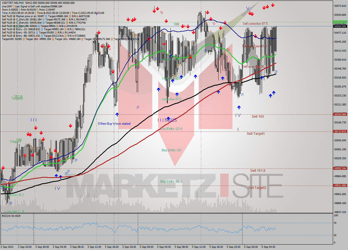Screen dimensions: 348x250
Task: Select the 50093.040 price axis value
Action: (x=340, y=140)
